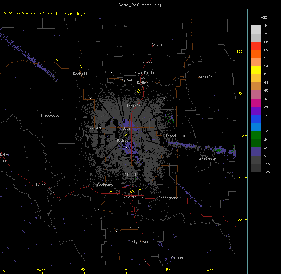Click the Blackfalds city label

coord(144,73)
